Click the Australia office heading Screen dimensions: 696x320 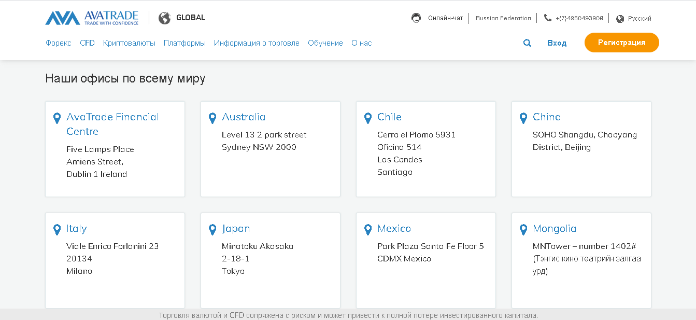[x=244, y=117]
